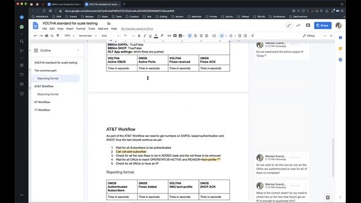361x203 pixels.
Task: Increase the paragraph indent
Action: [245, 36]
